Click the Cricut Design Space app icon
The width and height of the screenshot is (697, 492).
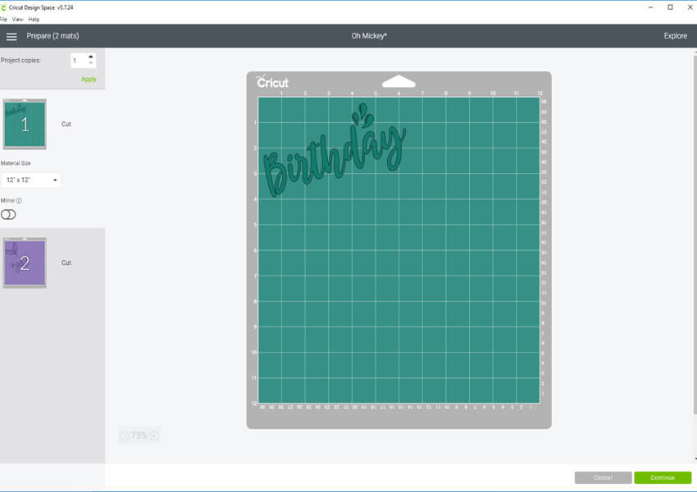pos(3,7)
